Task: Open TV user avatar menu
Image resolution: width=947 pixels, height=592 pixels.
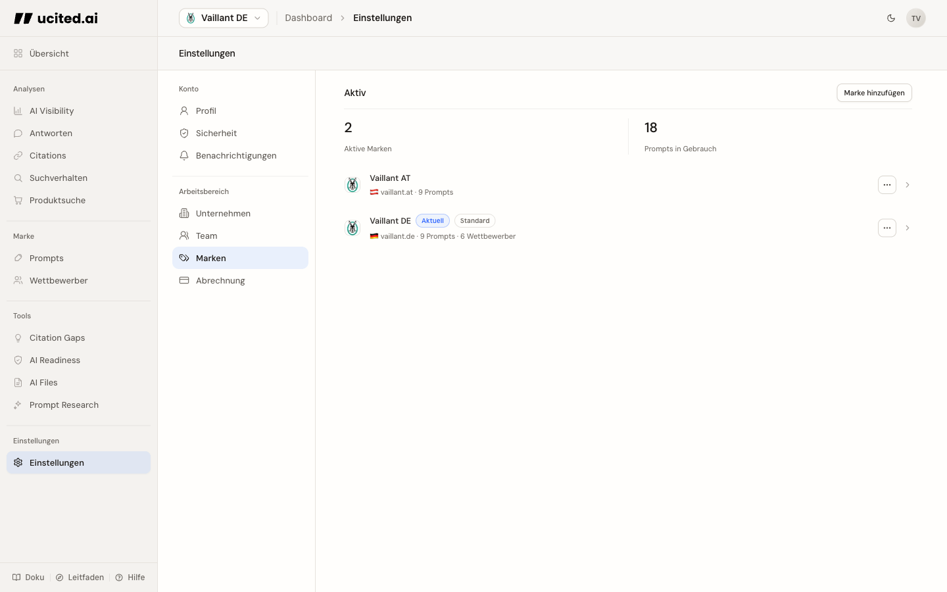Action: 916,18
